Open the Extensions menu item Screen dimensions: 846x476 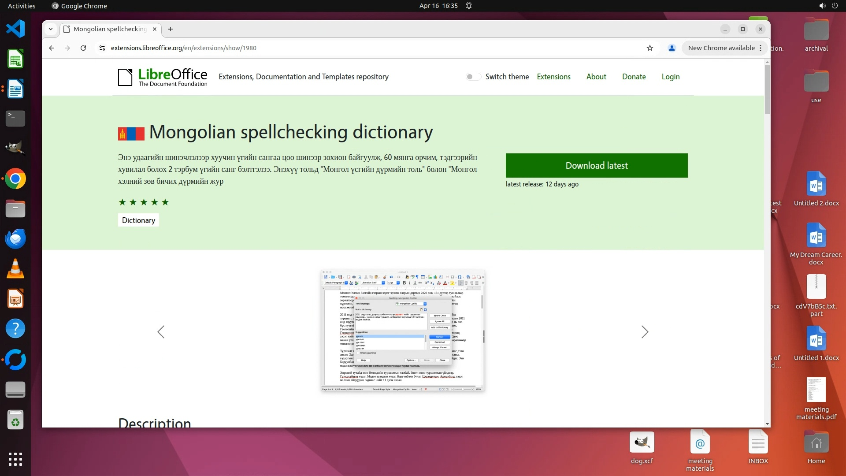[553, 77]
